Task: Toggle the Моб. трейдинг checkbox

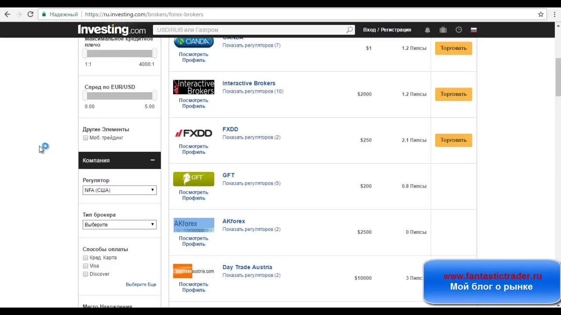Action: 85,138
